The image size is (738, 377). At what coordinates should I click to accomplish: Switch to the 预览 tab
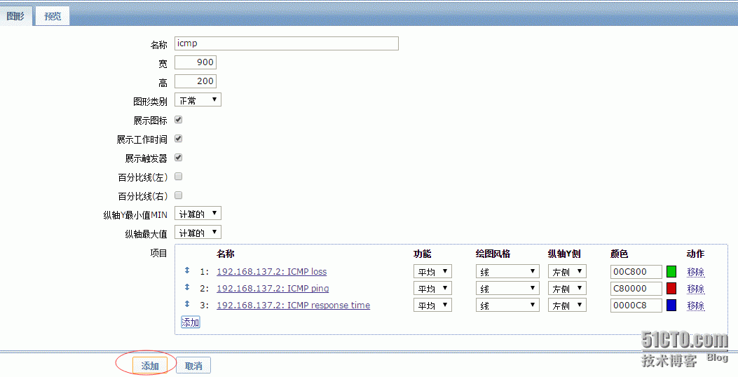click(53, 16)
